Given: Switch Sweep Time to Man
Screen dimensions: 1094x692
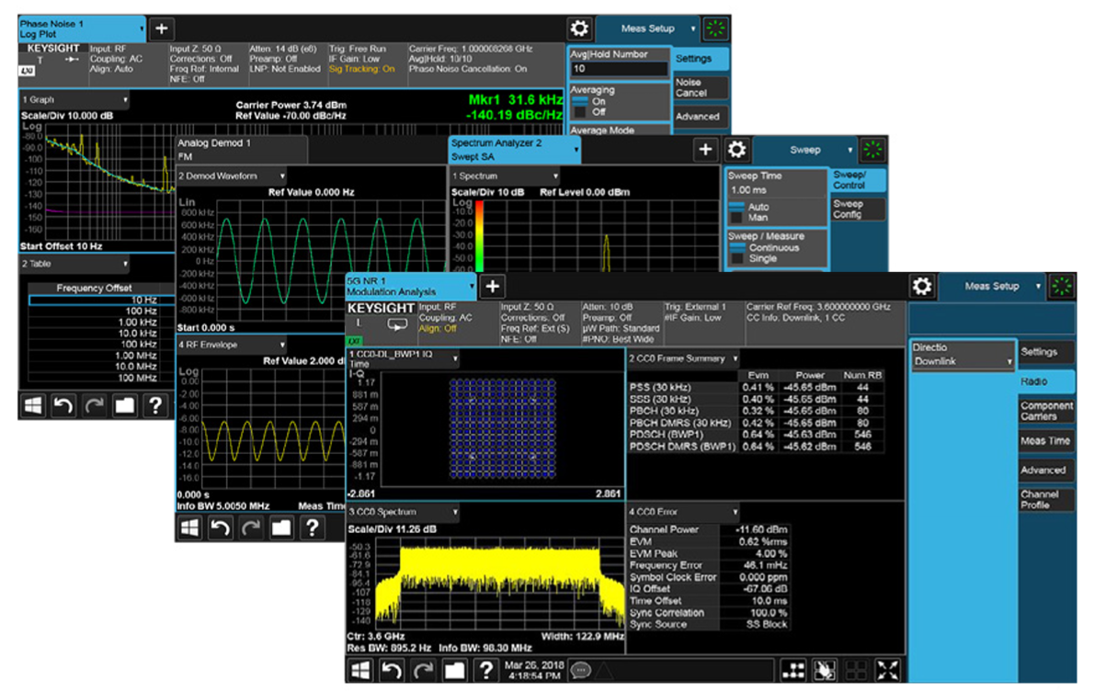Looking at the screenshot, I should [x=749, y=218].
